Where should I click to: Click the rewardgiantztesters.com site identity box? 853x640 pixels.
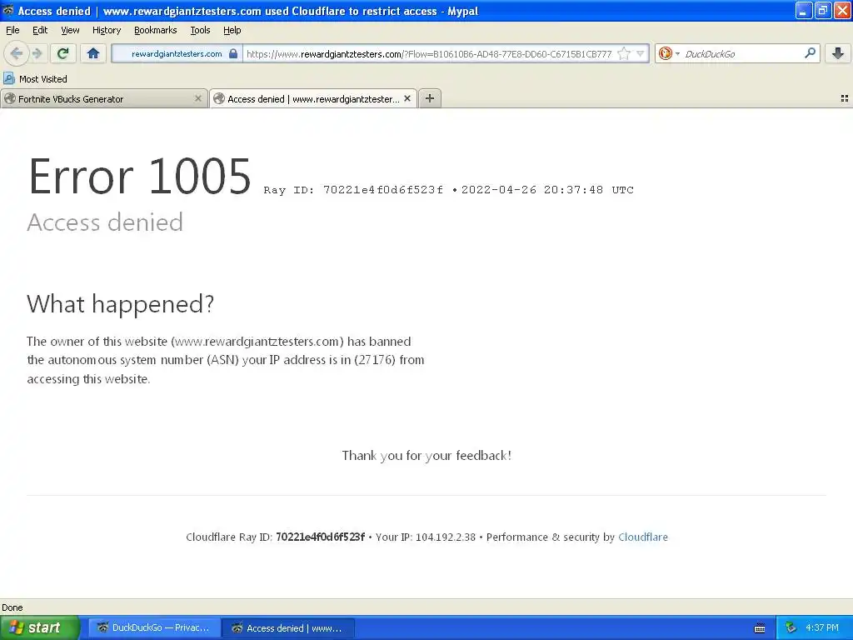(177, 53)
